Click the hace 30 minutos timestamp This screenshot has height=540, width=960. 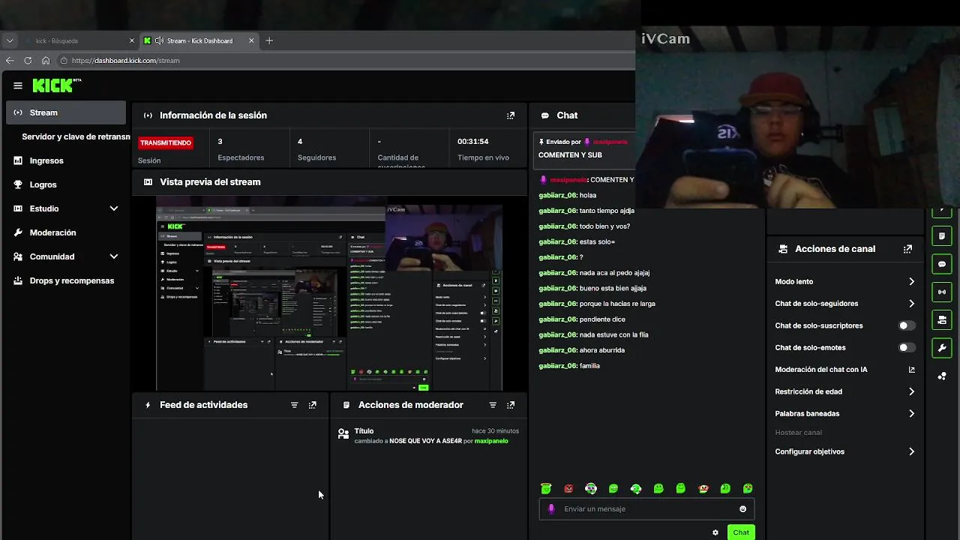[495, 431]
